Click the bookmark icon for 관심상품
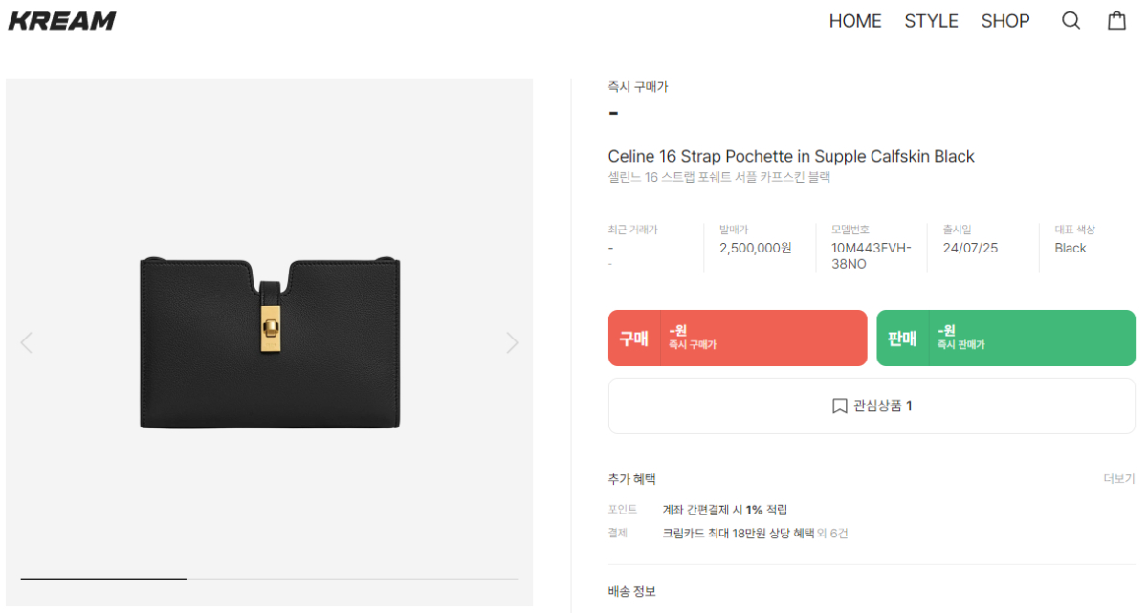Screen dimensions: 1148x613 pos(839,406)
